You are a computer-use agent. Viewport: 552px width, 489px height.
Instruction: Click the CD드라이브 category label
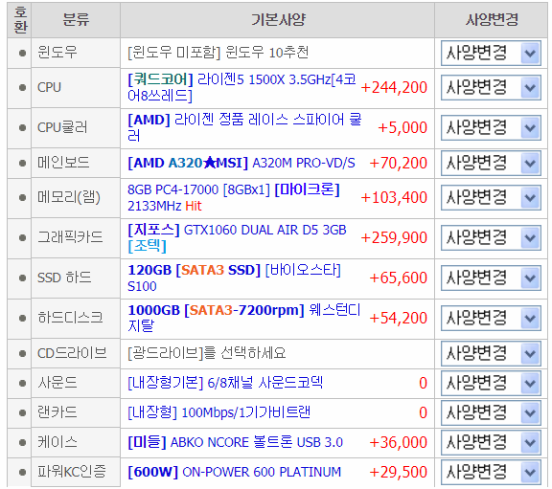pyautogui.click(x=72, y=353)
